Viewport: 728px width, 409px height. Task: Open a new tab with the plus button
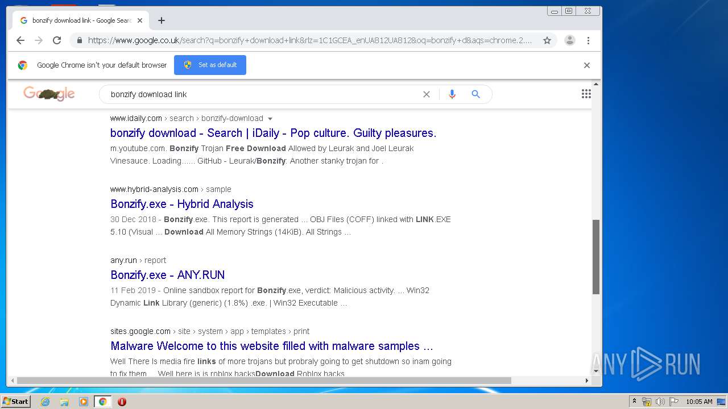[162, 20]
